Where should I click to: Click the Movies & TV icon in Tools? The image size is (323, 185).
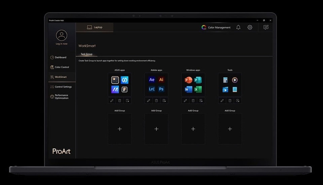225,89
